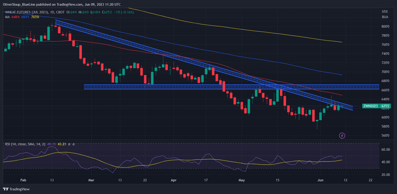Click the Jun date axis label

[320, 180]
